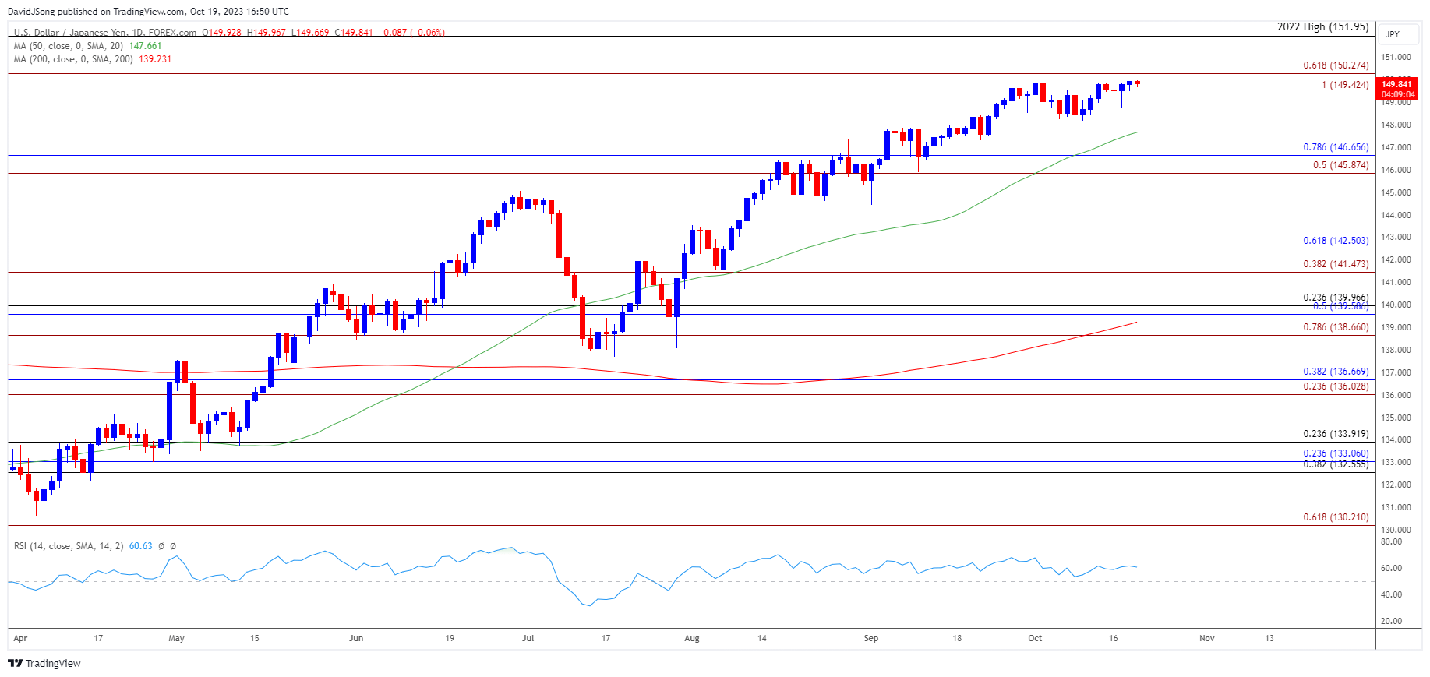The width and height of the screenshot is (1430, 677).
Task: Select the 1 (149.424) Fibonacci label
Action: pyautogui.click(x=1344, y=85)
